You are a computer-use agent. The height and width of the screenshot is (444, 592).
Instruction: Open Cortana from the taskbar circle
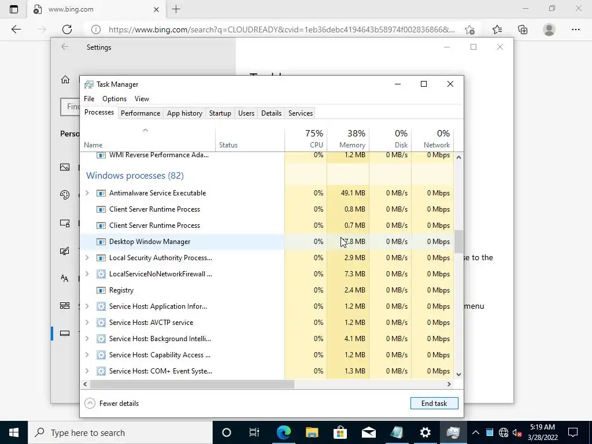(x=226, y=432)
